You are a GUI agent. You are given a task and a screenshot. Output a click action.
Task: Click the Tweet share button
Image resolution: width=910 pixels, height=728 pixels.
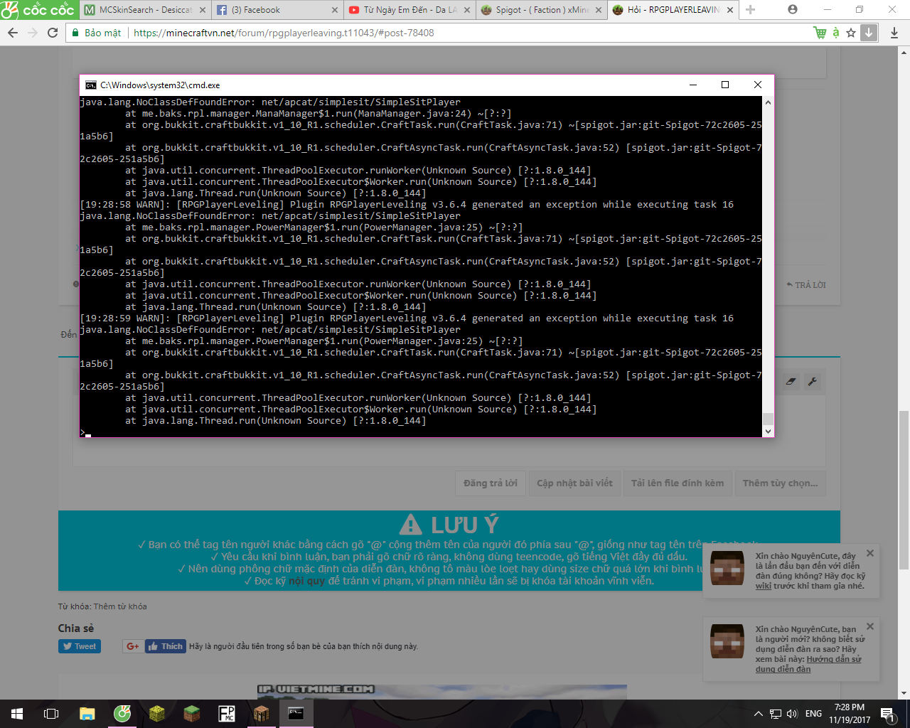click(x=80, y=646)
